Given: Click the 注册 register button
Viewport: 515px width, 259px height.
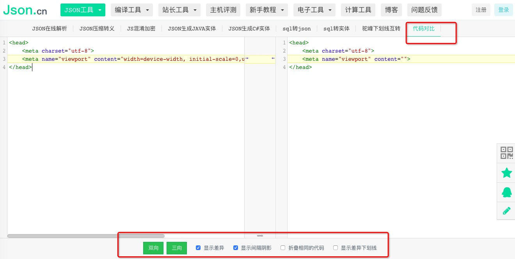Looking at the screenshot, I should tap(481, 10).
